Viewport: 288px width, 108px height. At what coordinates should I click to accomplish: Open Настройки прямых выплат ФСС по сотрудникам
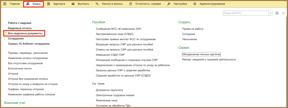click(x=126, y=39)
